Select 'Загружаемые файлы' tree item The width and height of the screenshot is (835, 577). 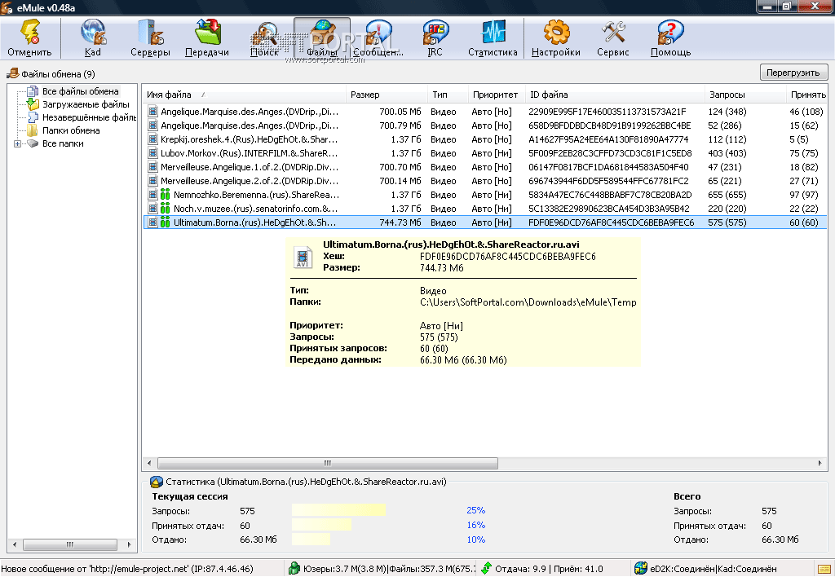86,104
